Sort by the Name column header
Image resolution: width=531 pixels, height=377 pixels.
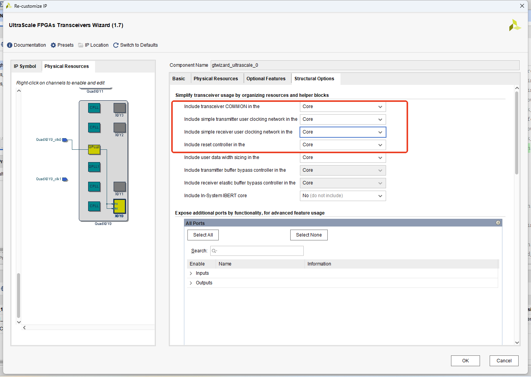(x=260, y=264)
